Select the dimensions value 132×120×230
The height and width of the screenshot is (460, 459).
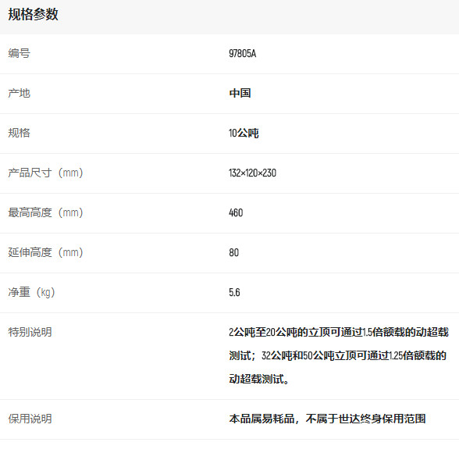pos(252,173)
